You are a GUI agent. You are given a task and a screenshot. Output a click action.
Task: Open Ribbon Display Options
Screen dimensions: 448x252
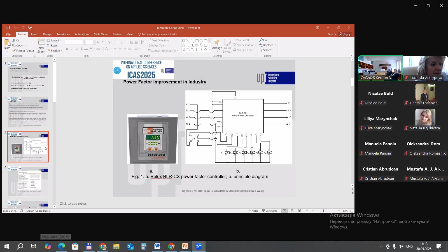click(318, 28)
